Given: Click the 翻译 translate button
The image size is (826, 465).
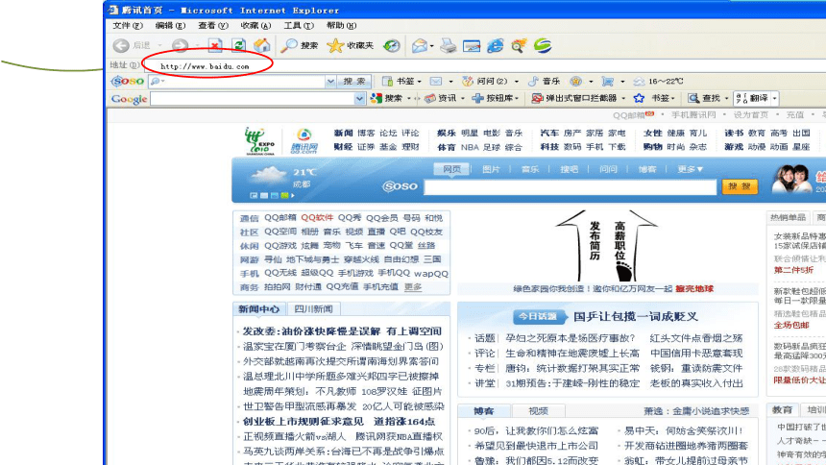Looking at the screenshot, I should [752, 98].
